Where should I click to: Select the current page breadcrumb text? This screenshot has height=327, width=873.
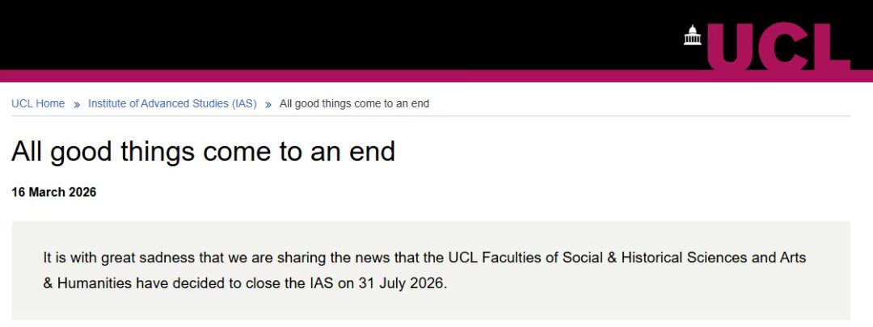pos(354,103)
